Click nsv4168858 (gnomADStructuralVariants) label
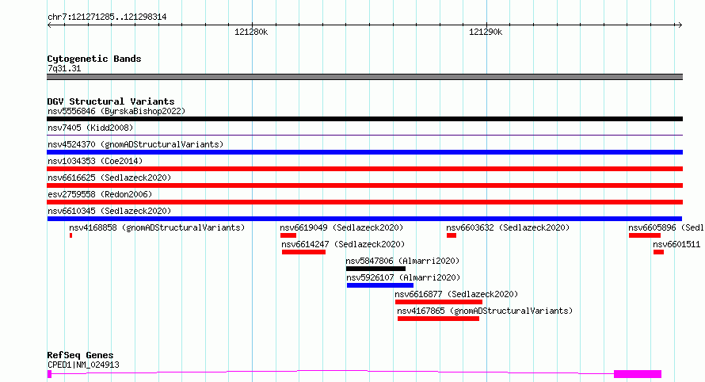This screenshot has height=382, width=705. pos(157,227)
